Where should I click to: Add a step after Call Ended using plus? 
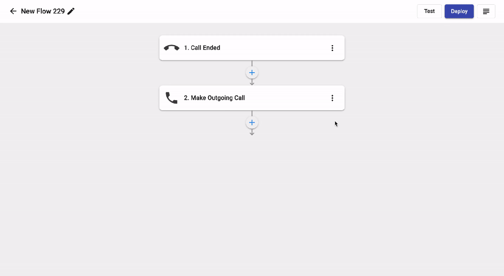252,73
